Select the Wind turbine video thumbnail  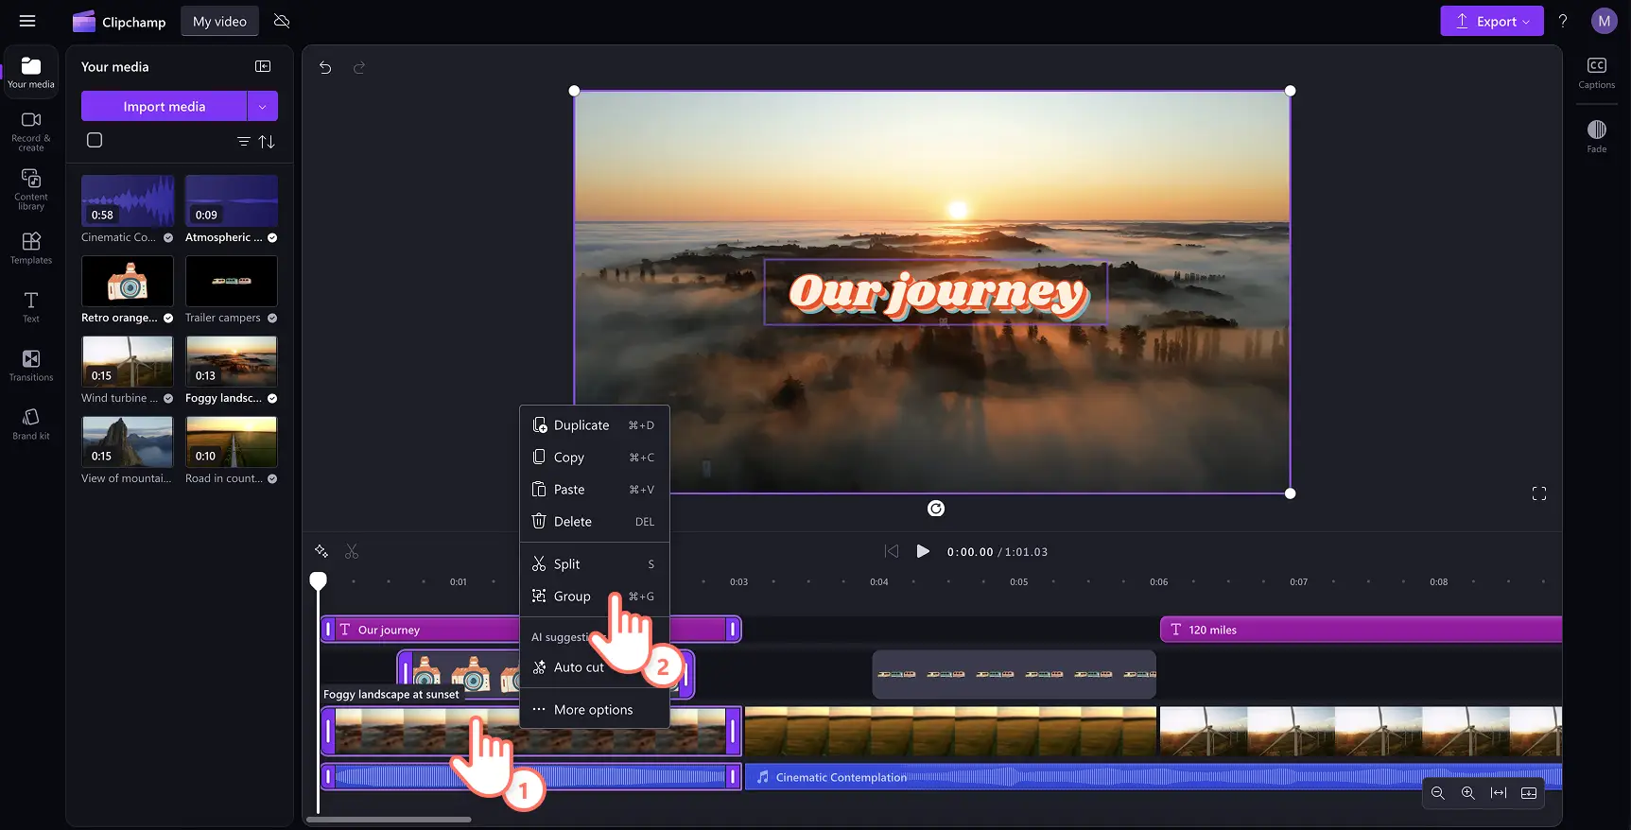pos(128,361)
